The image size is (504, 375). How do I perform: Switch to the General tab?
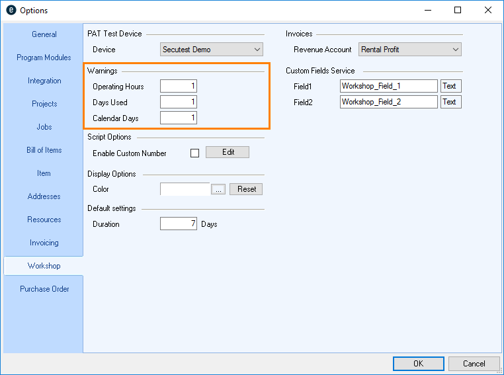tap(44, 34)
